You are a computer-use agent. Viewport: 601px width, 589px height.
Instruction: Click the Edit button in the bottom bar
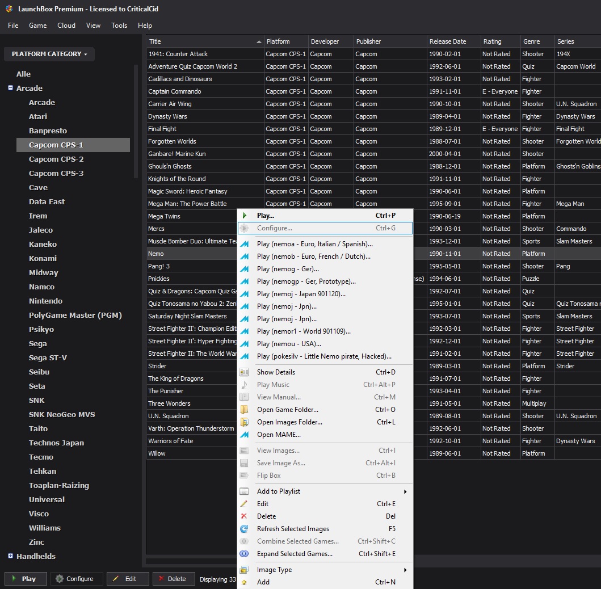click(128, 579)
